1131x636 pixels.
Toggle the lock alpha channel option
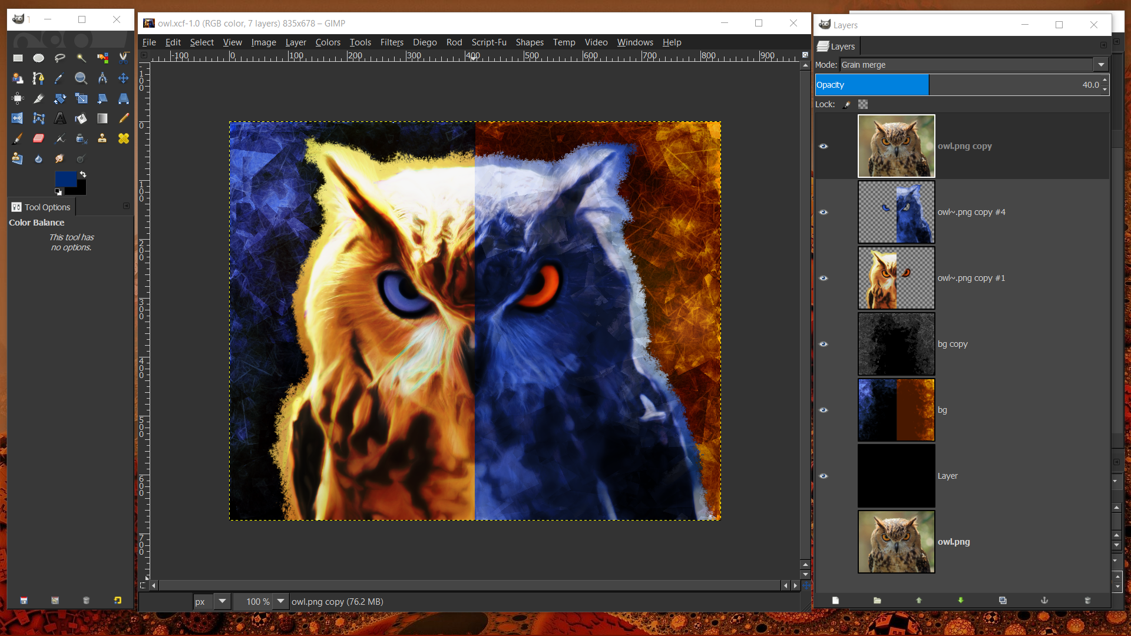pos(863,104)
